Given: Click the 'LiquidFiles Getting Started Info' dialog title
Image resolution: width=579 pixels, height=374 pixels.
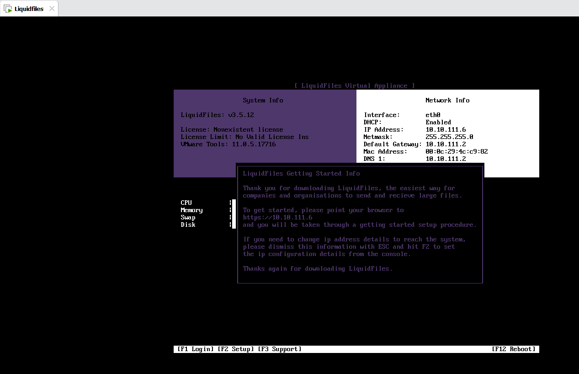Looking at the screenshot, I should point(301,174).
